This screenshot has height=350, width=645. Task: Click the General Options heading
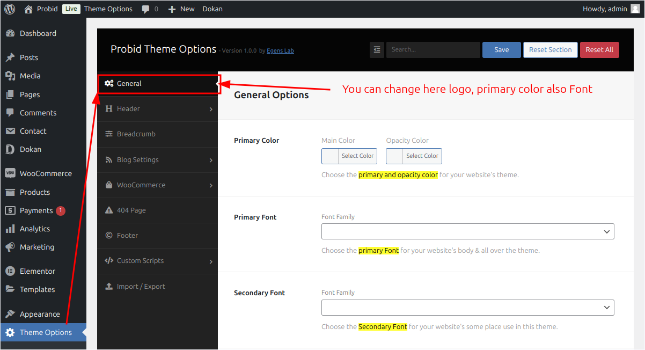pos(272,95)
